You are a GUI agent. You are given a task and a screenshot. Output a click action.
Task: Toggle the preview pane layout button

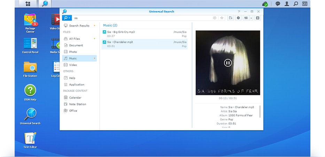point(258,18)
